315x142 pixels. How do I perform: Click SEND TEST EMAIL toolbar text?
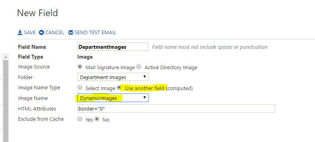pyautogui.click(x=95, y=32)
